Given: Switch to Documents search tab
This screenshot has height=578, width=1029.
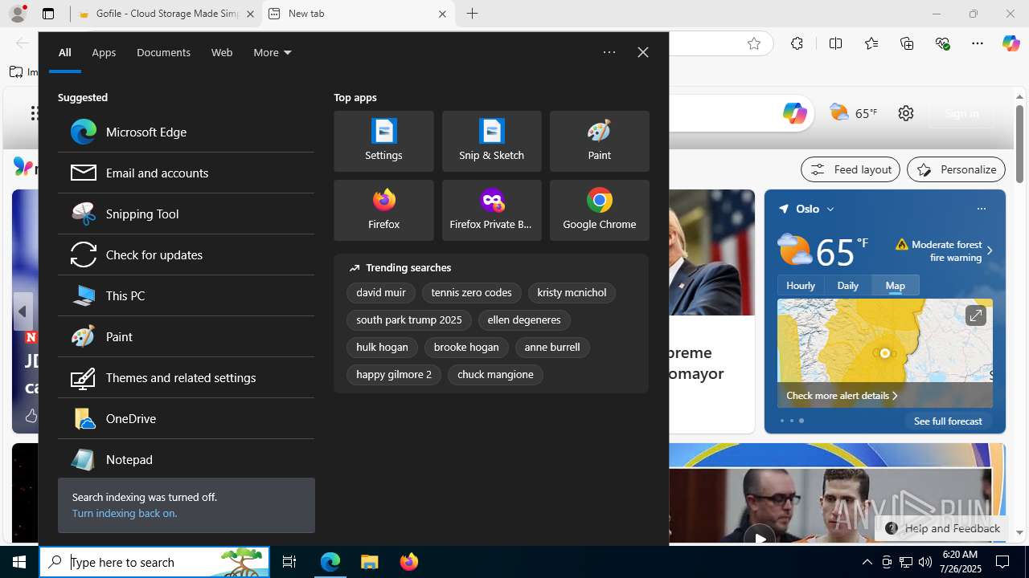Looking at the screenshot, I should (x=163, y=52).
